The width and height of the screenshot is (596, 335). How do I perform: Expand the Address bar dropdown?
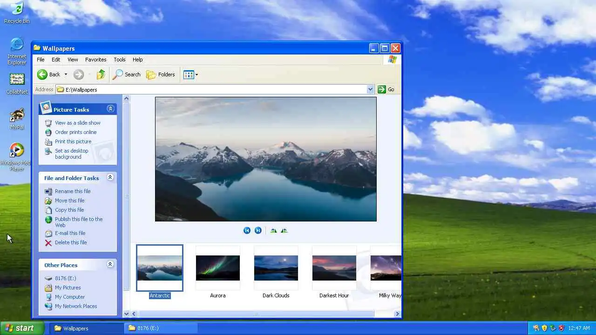pyautogui.click(x=370, y=89)
